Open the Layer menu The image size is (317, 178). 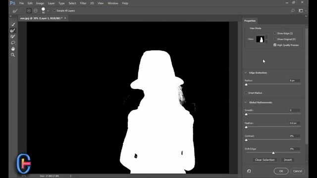pos(51,3)
